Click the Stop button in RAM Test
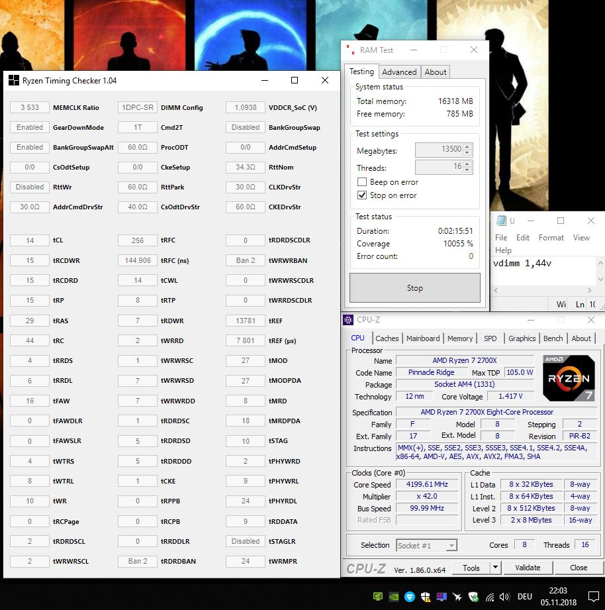 [x=415, y=288]
